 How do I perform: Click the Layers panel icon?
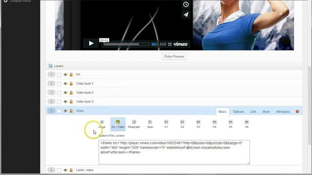pos(51,66)
